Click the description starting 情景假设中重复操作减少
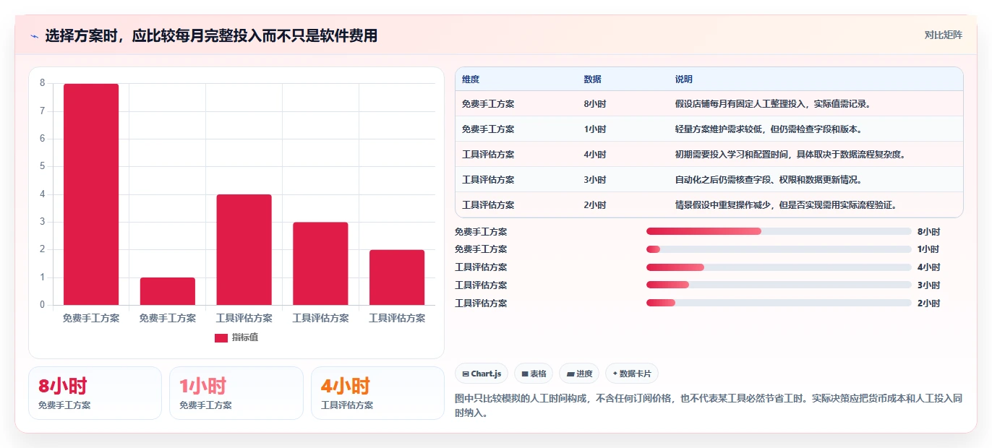 tap(787, 205)
